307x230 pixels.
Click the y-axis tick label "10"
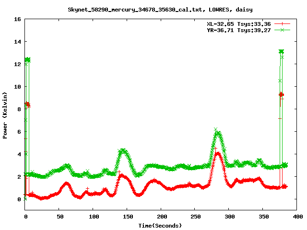(17, 87)
